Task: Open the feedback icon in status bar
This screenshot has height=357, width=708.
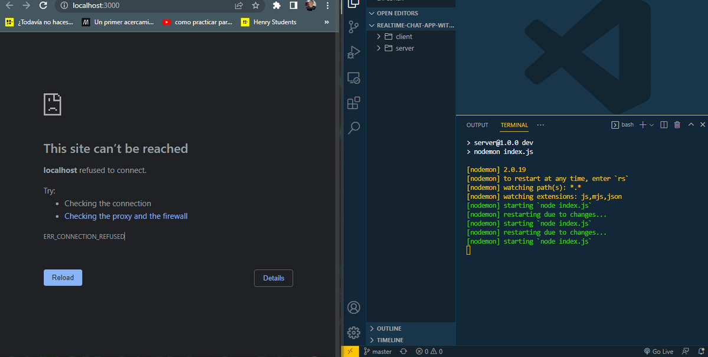Action: click(x=685, y=352)
